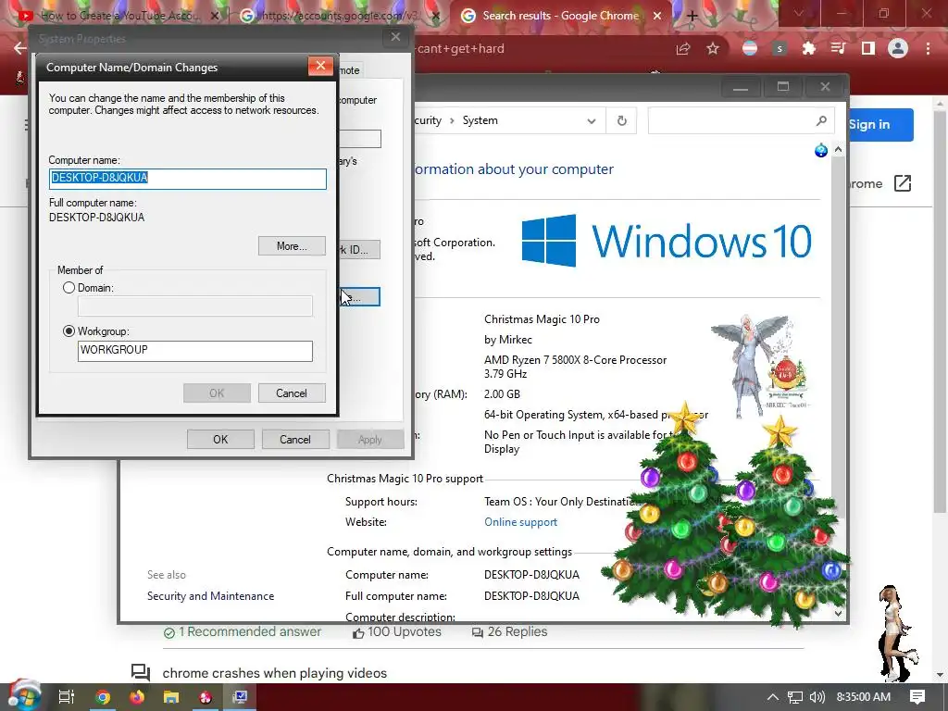Click 'chrome crashes when playing videos' result
The height and width of the screenshot is (711, 948).
[274, 673]
